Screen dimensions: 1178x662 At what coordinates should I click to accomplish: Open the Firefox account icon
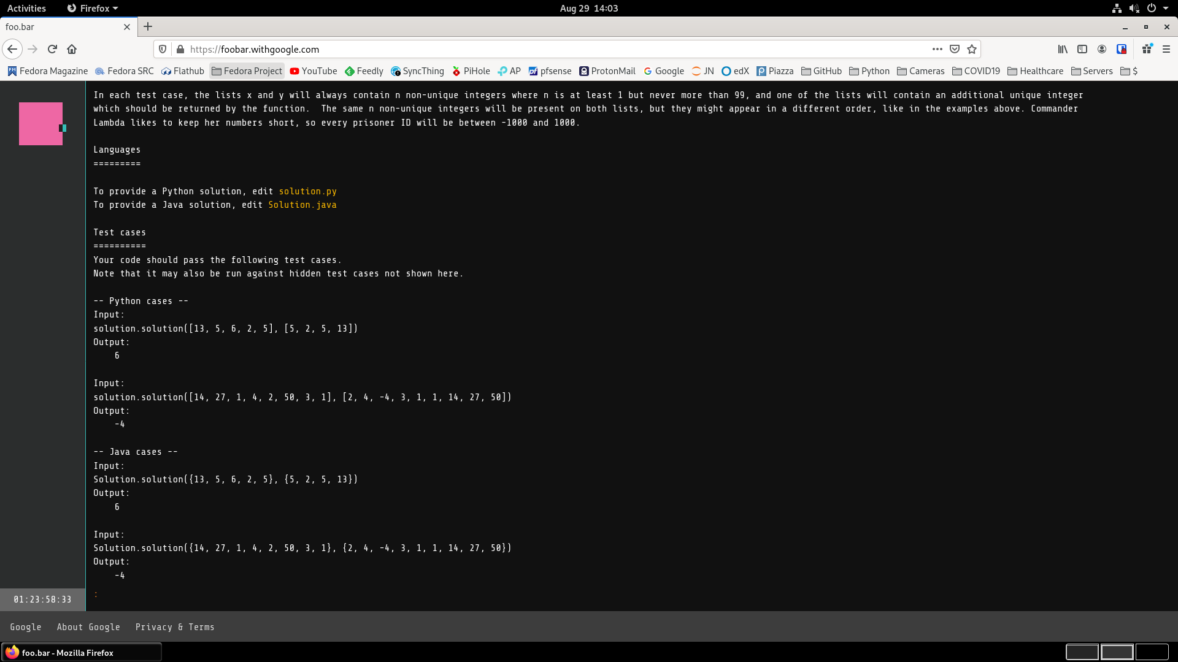[1102, 49]
